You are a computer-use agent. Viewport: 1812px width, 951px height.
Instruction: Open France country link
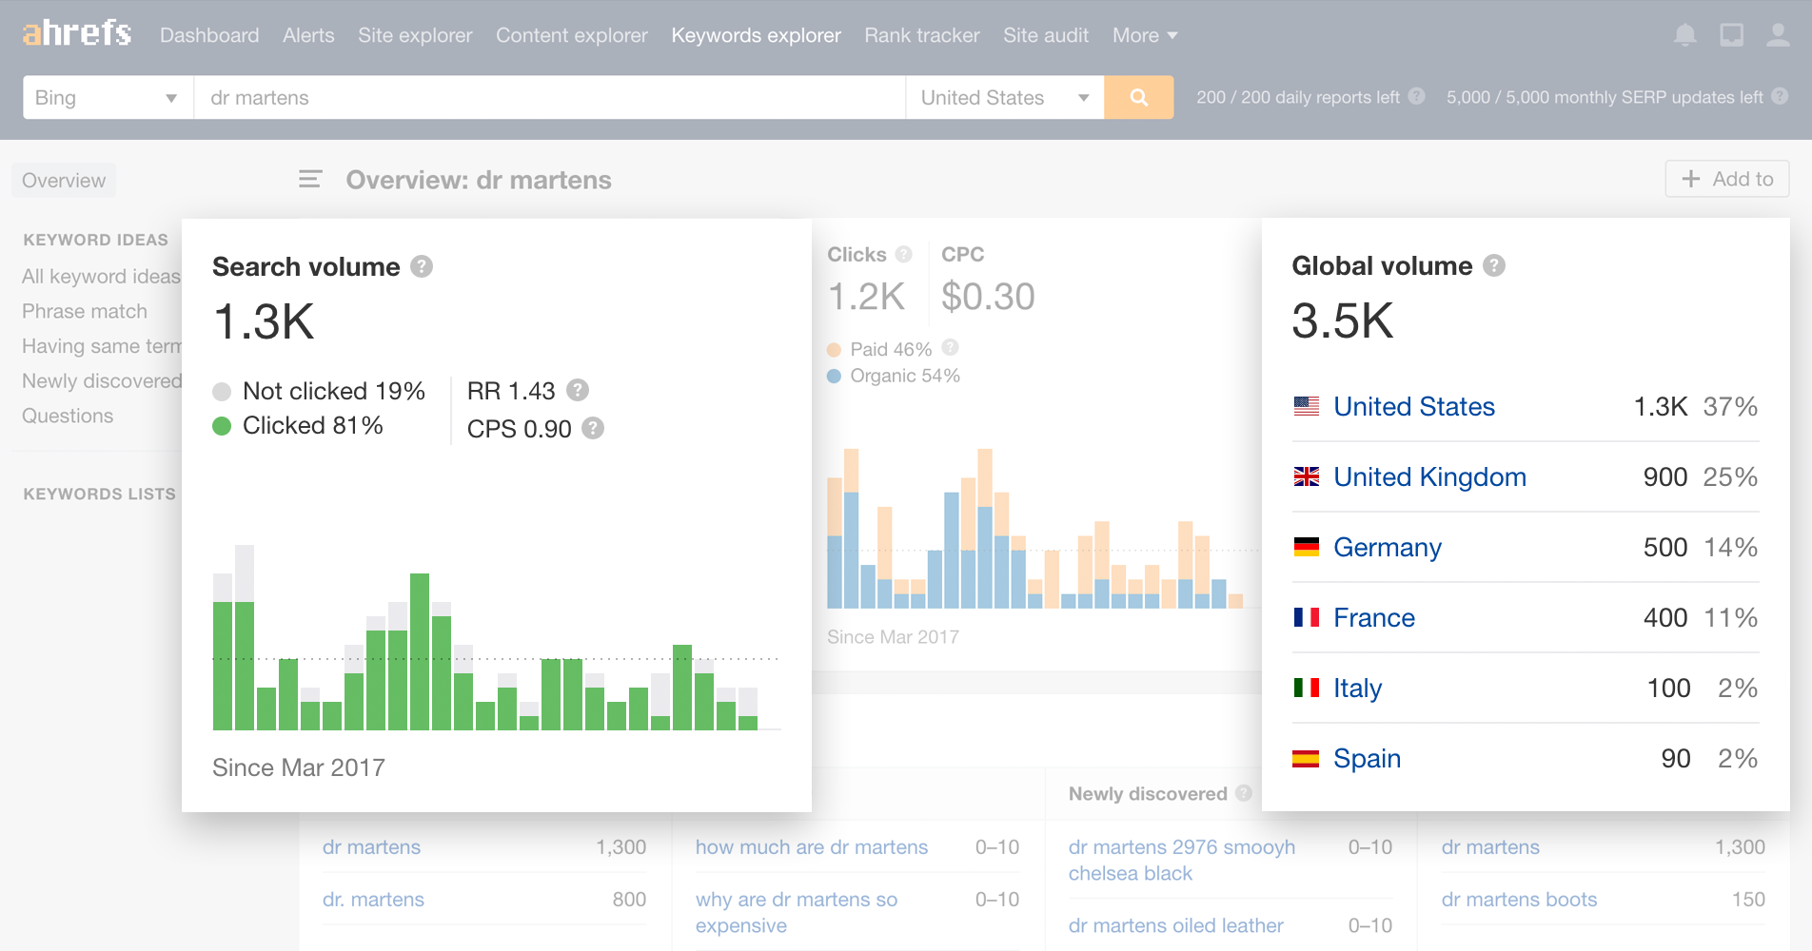[1374, 617]
